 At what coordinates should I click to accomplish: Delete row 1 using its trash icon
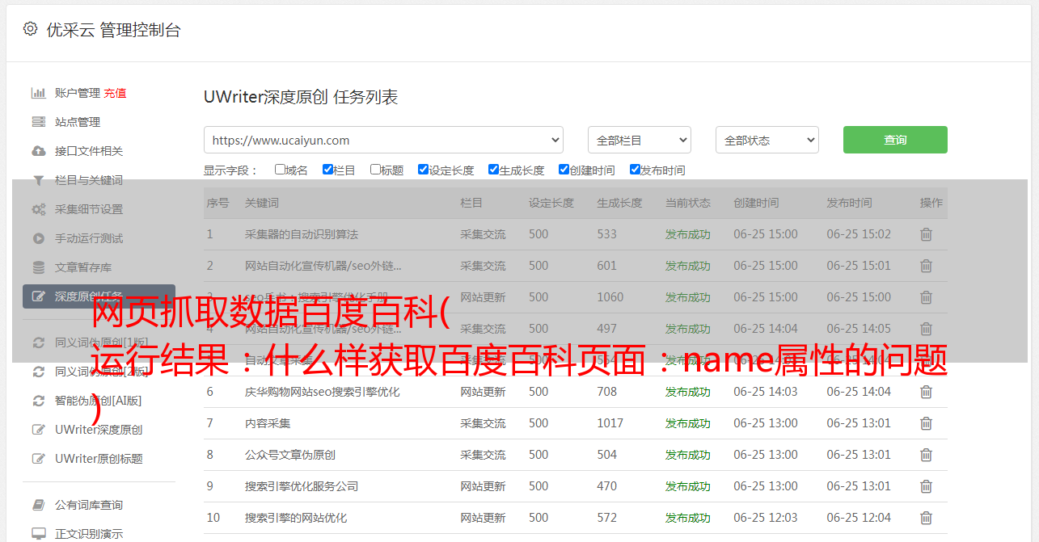(926, 234)
